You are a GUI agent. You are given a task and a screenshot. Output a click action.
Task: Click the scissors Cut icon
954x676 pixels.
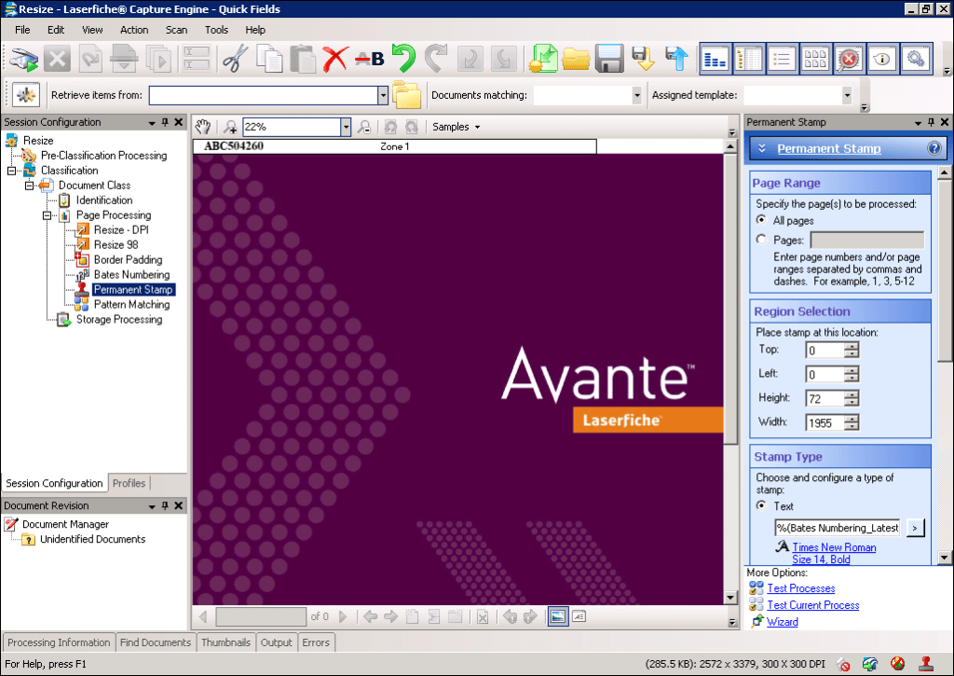tap(236, 59)
